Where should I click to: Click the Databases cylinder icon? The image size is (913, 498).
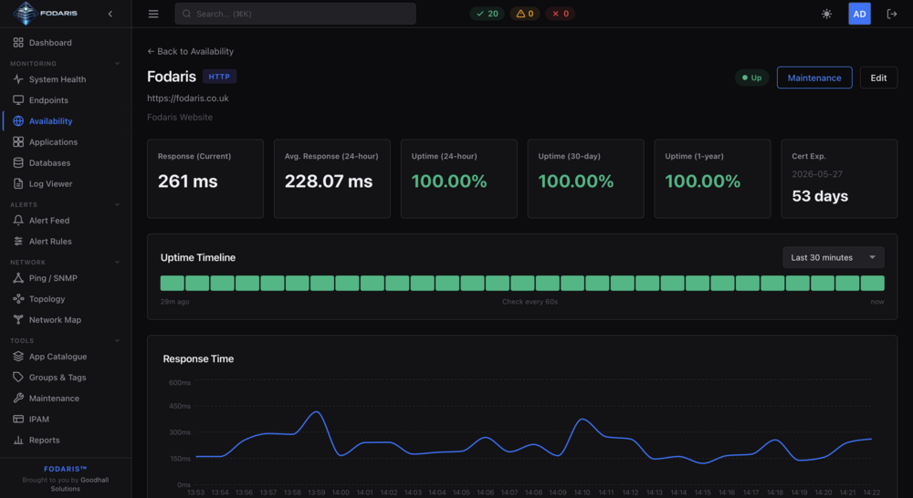[x=18, y=163]
